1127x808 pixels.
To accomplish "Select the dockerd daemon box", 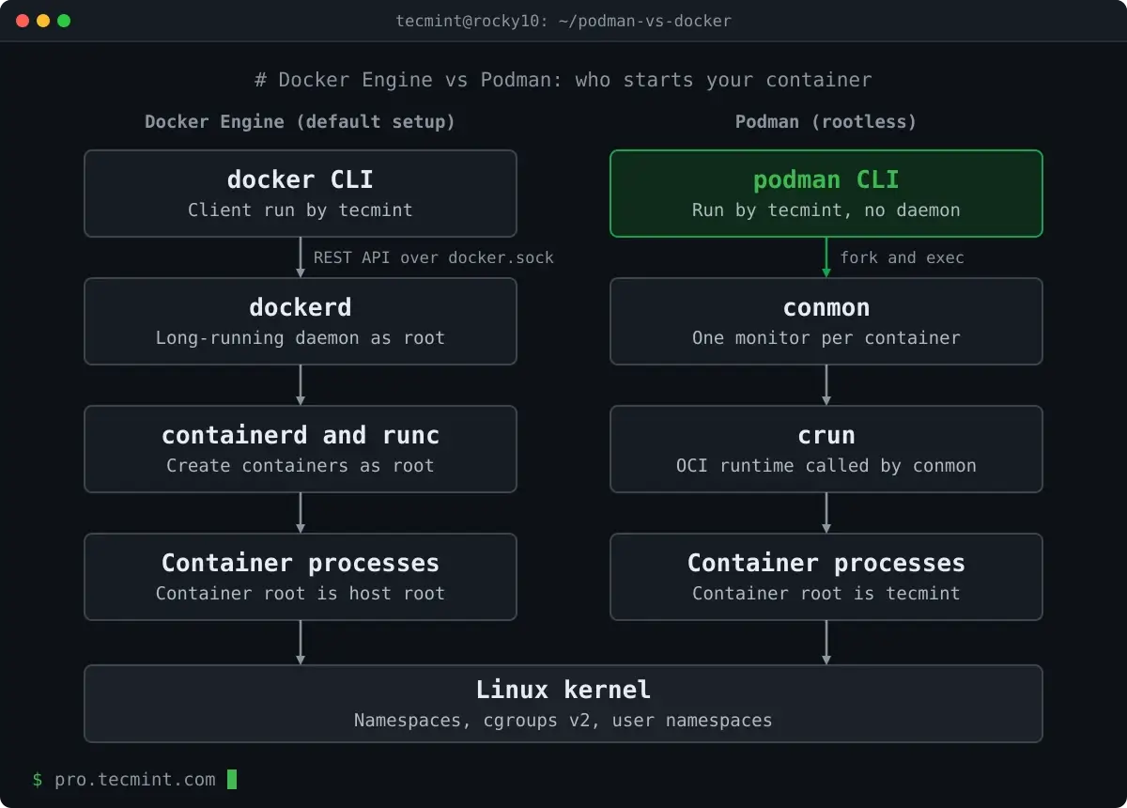I will tap(301, 321).
